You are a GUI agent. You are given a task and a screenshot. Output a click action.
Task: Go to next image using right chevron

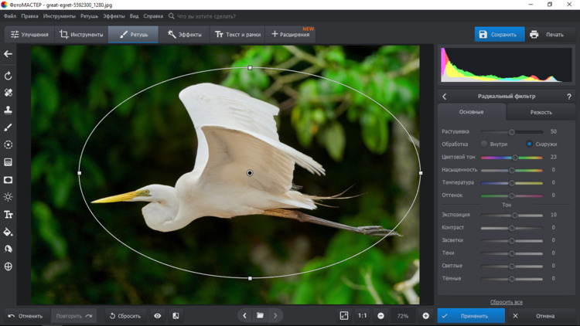(x=275, y=316)
